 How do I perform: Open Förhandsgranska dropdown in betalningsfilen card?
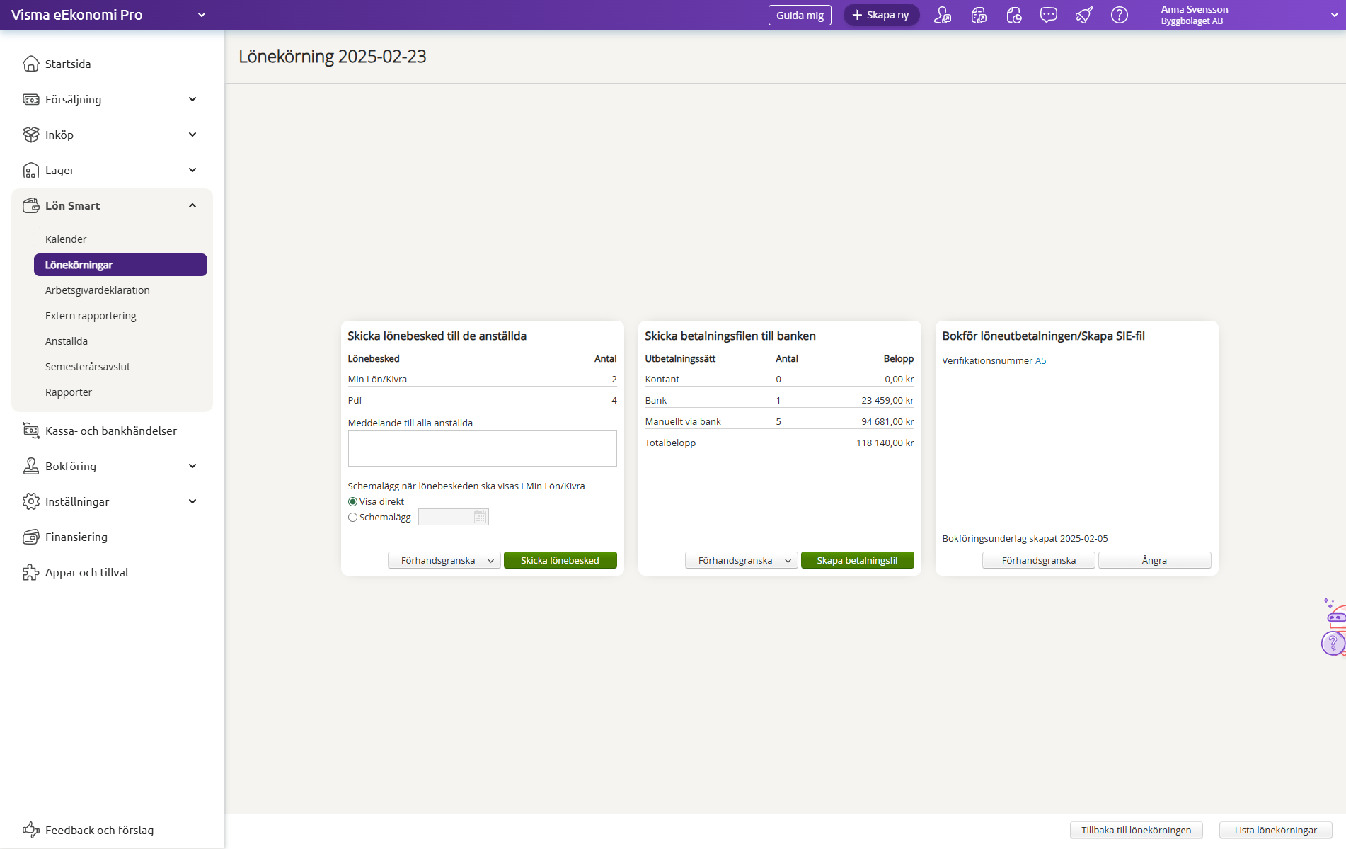tap(742, 560)
